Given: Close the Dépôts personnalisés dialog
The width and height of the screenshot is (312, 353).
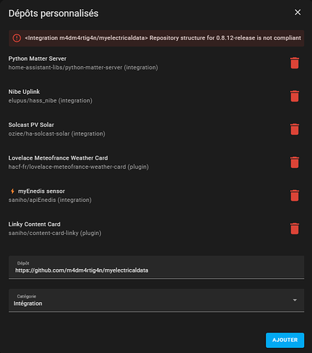Looking at the screenshot, I should [x=298, y=12].
